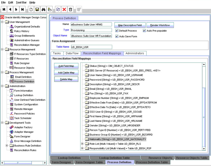Select Nationality [String] mapping row
Image resolution: width=211 pixels, height=166 pixels.
(x=116, y=139)
